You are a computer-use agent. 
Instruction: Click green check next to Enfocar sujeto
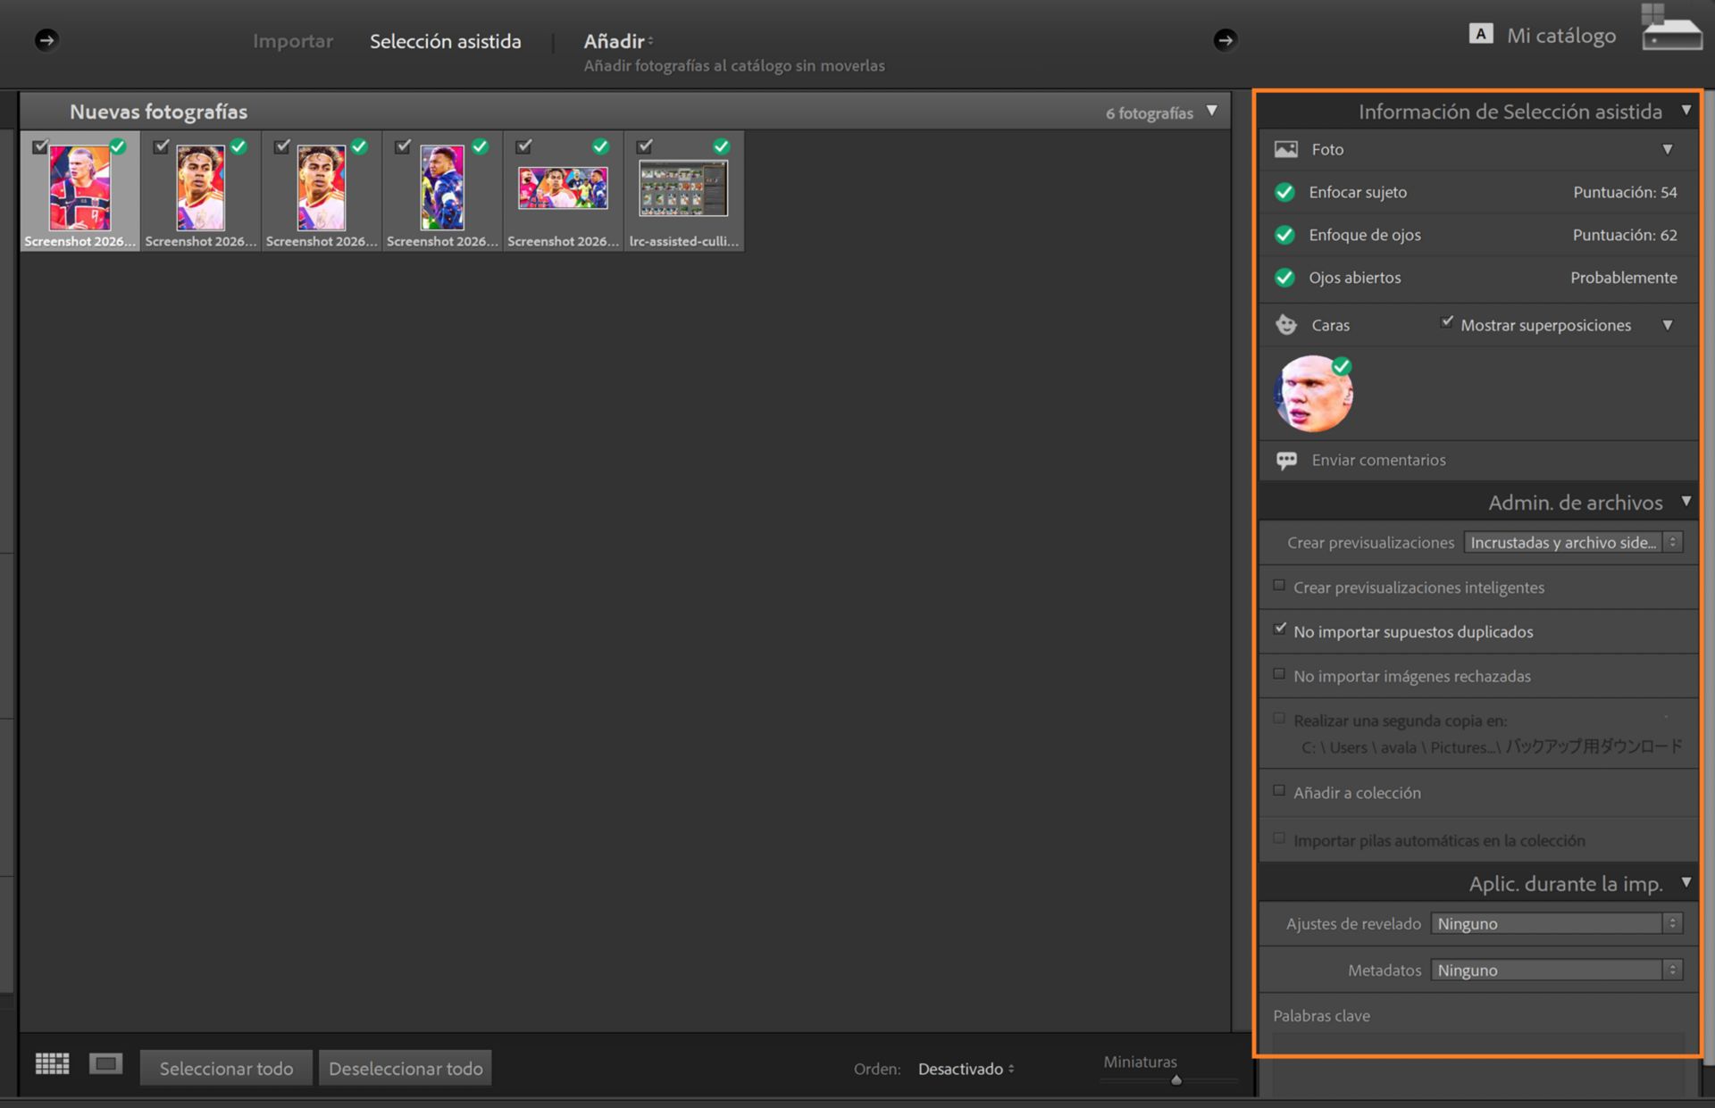click(x=1284, y=192)
